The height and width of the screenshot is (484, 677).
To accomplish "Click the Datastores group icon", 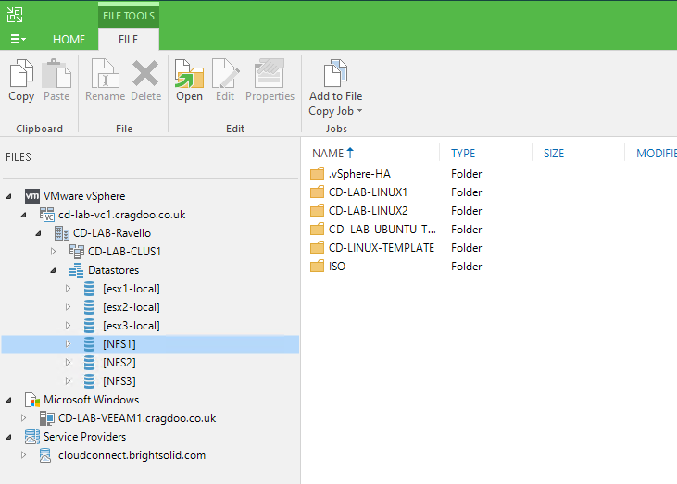I will (77, 270).
